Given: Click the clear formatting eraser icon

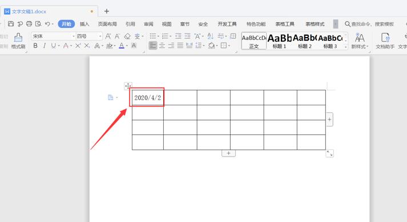Looking at the screenshot, I should (x=127, y=36).
